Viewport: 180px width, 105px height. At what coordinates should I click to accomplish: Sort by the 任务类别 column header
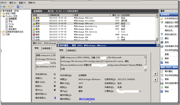coord(125,15)
